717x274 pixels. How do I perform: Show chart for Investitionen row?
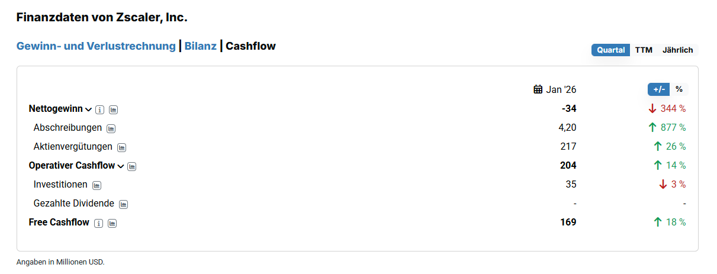point(97,185)
